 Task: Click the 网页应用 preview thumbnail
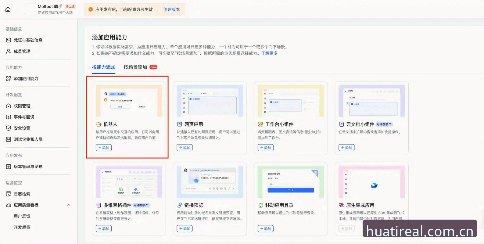pos(210,101)
